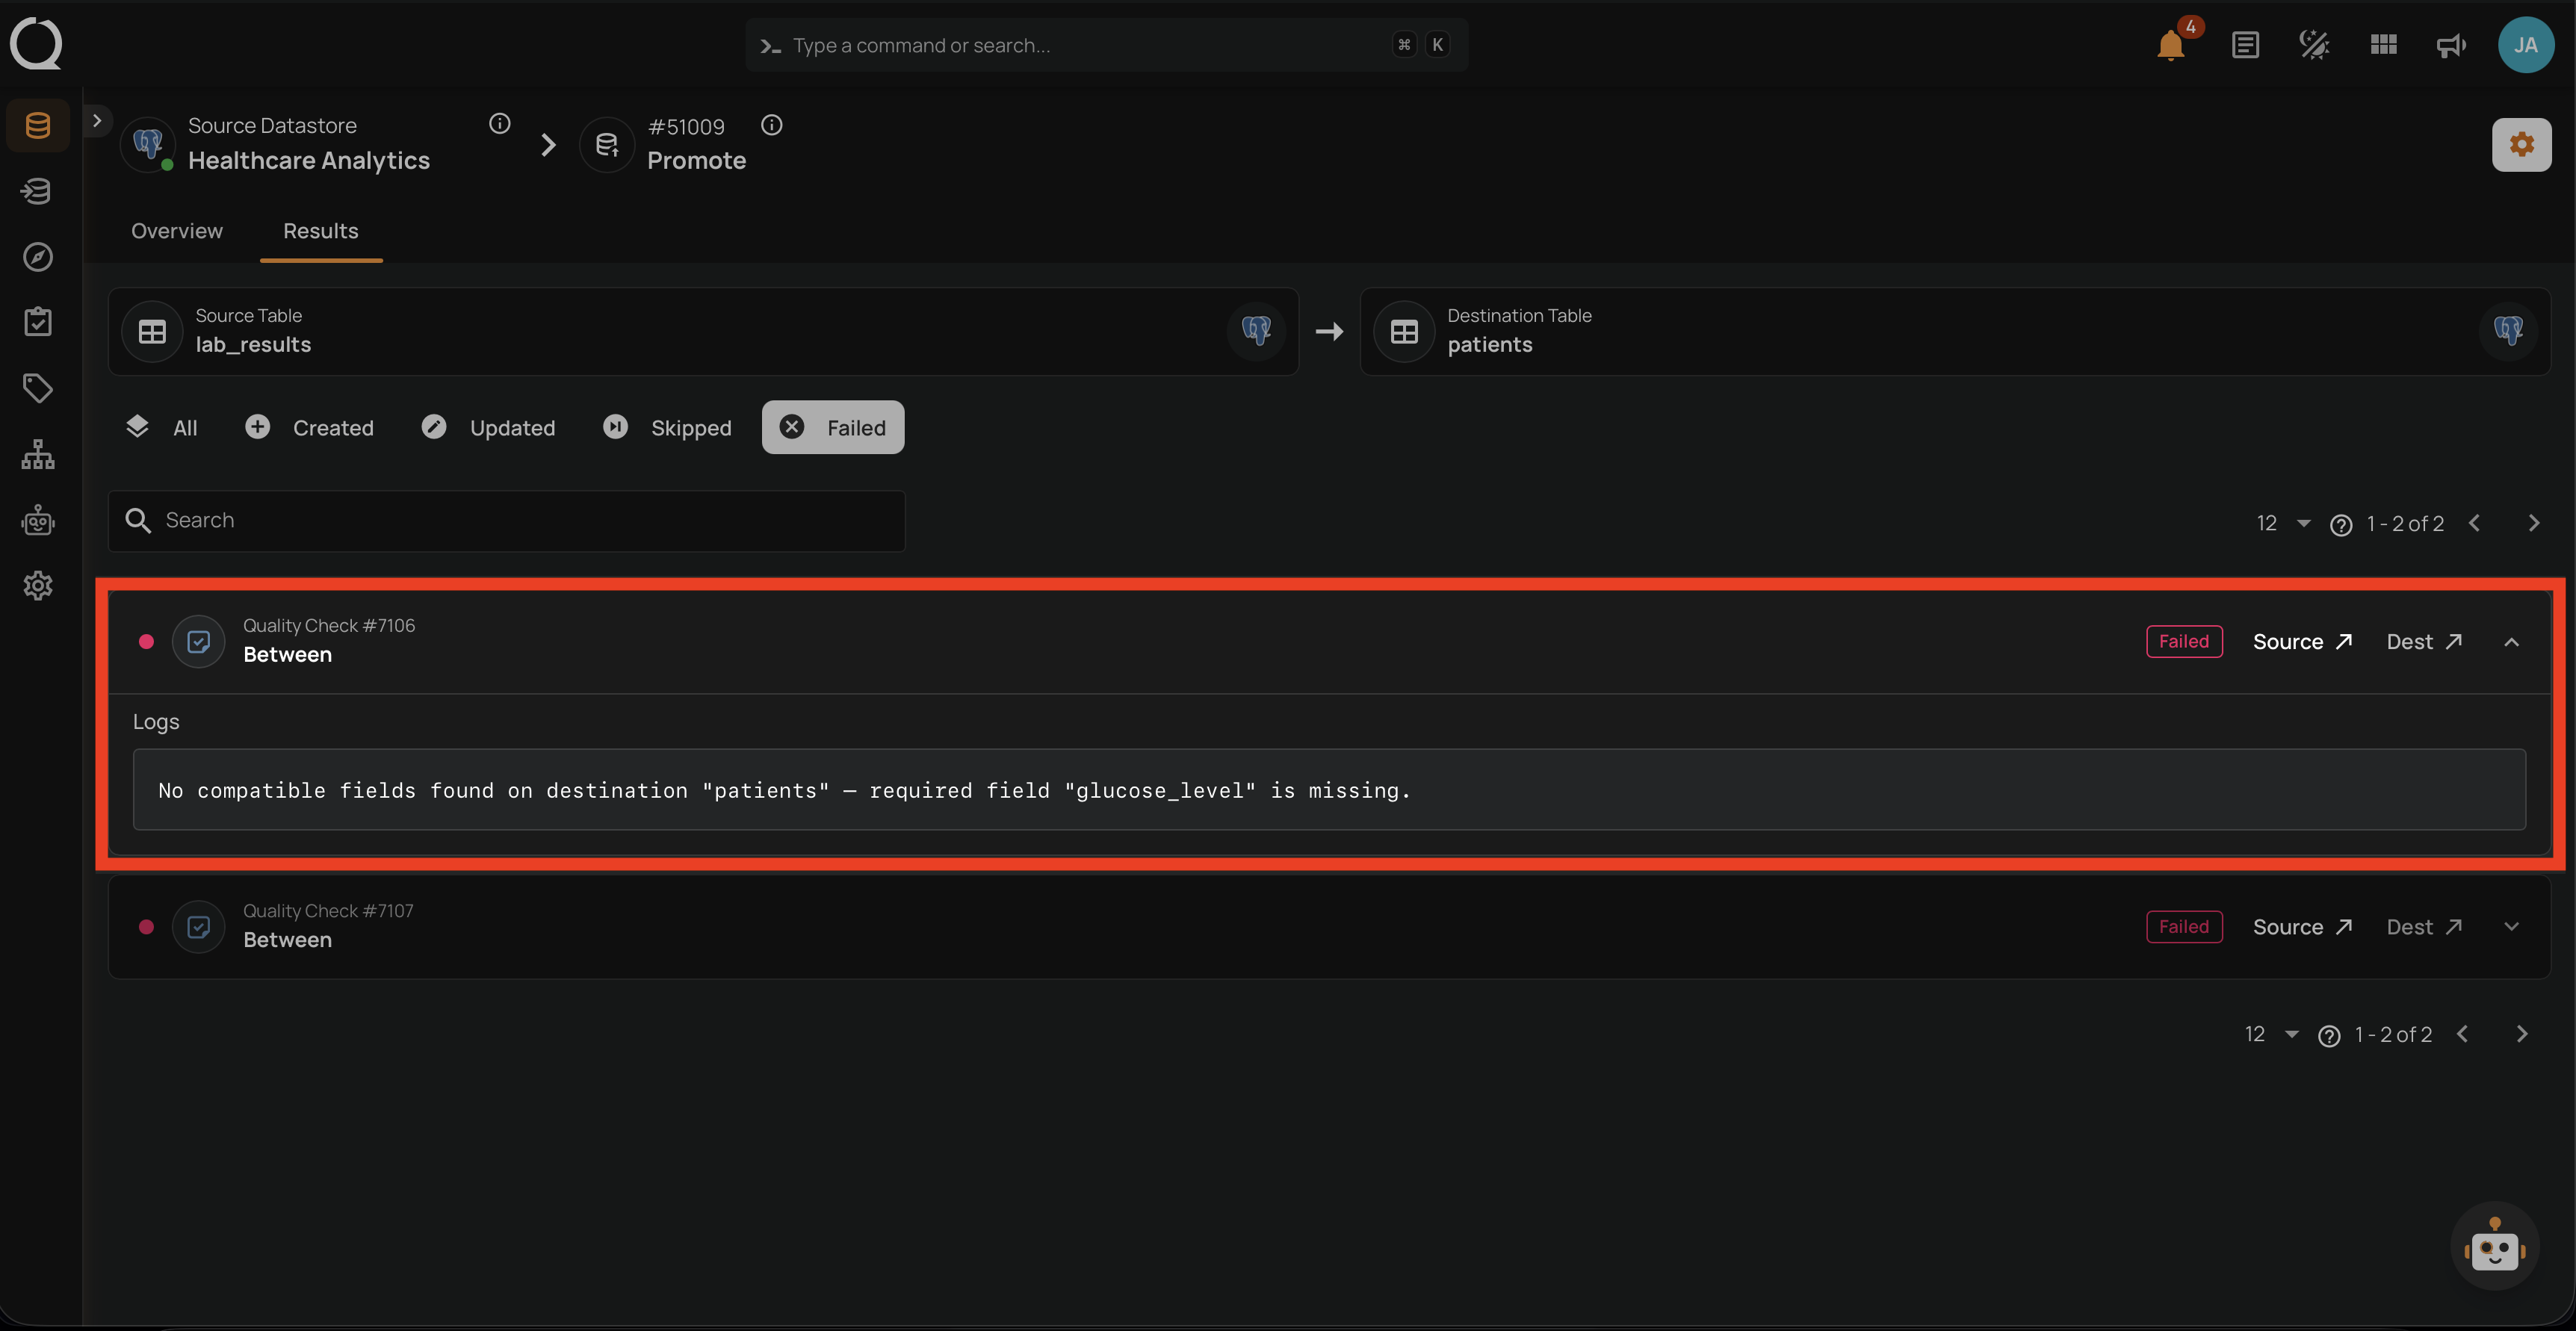The width and height of the screenshot is (2576, 1331).
Task: Open the Tags sidebar icon
Action: tap(38, 388)
